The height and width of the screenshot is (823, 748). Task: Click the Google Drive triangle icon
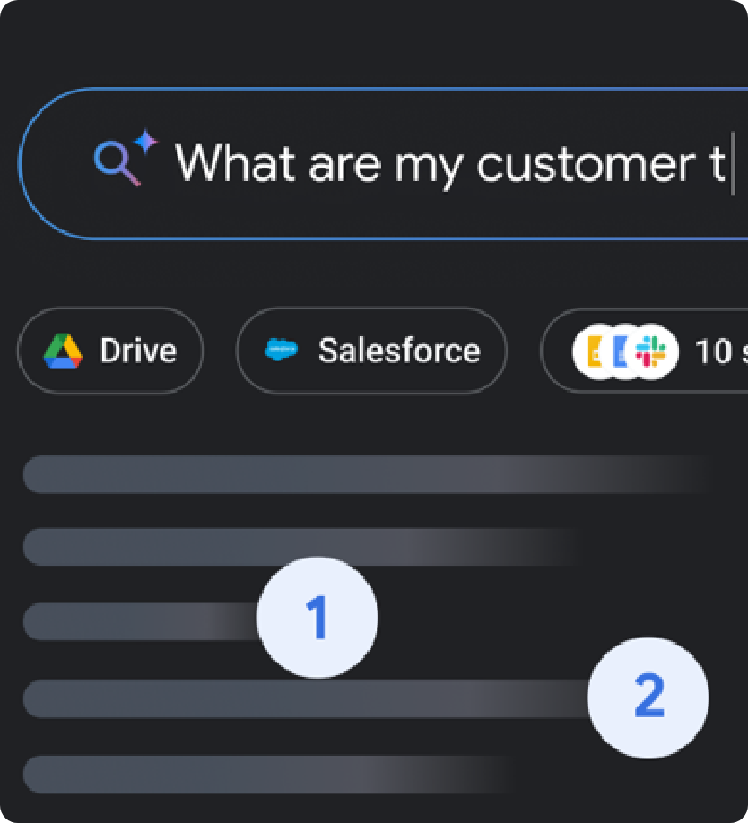[63, 351]
